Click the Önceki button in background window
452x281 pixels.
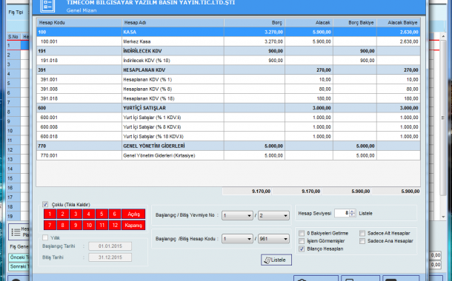[x=19, y=257]
